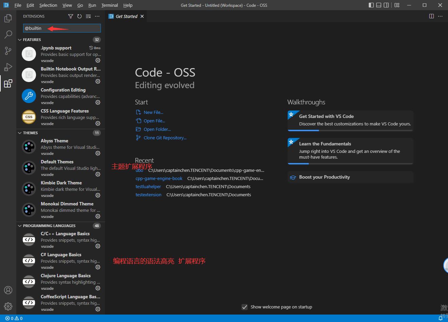Open the Help menu

tap(128, 5)
